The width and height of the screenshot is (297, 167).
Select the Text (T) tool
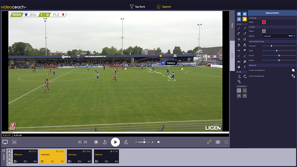coord(245,67)
